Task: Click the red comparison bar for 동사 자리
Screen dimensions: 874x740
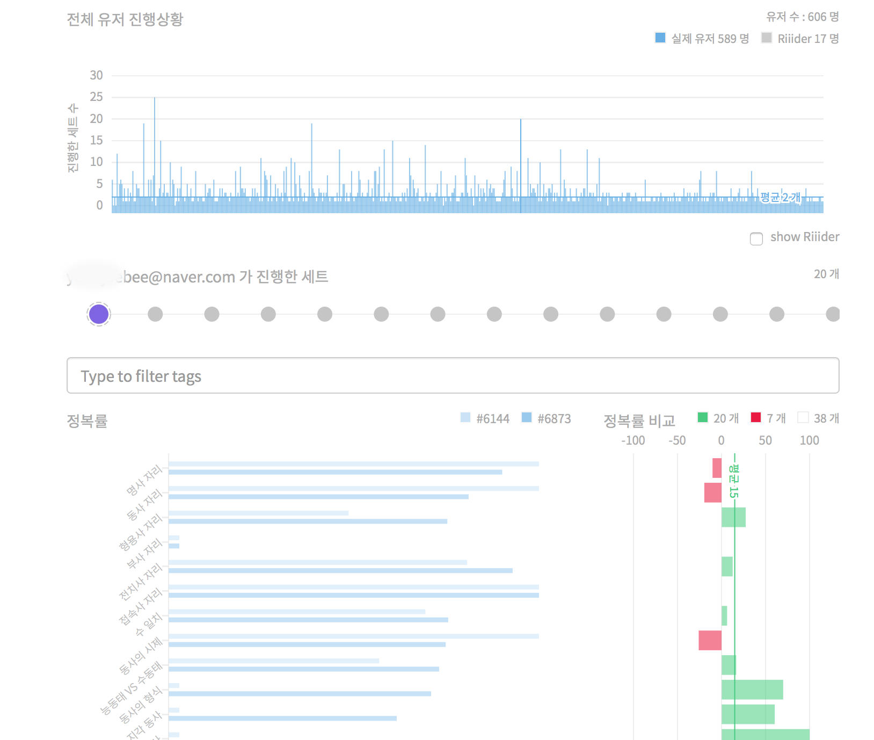Action: click(713, 493)
